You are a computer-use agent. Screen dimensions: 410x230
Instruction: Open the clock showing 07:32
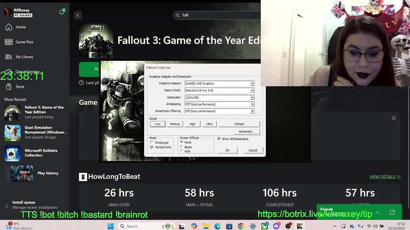[396, 226]
